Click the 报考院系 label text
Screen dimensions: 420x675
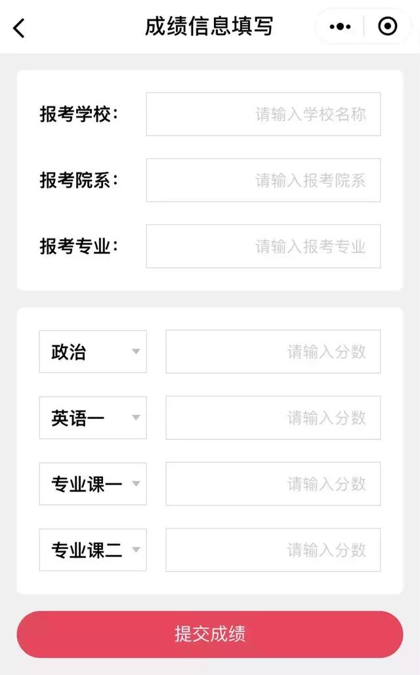click(x=79, y=180)
